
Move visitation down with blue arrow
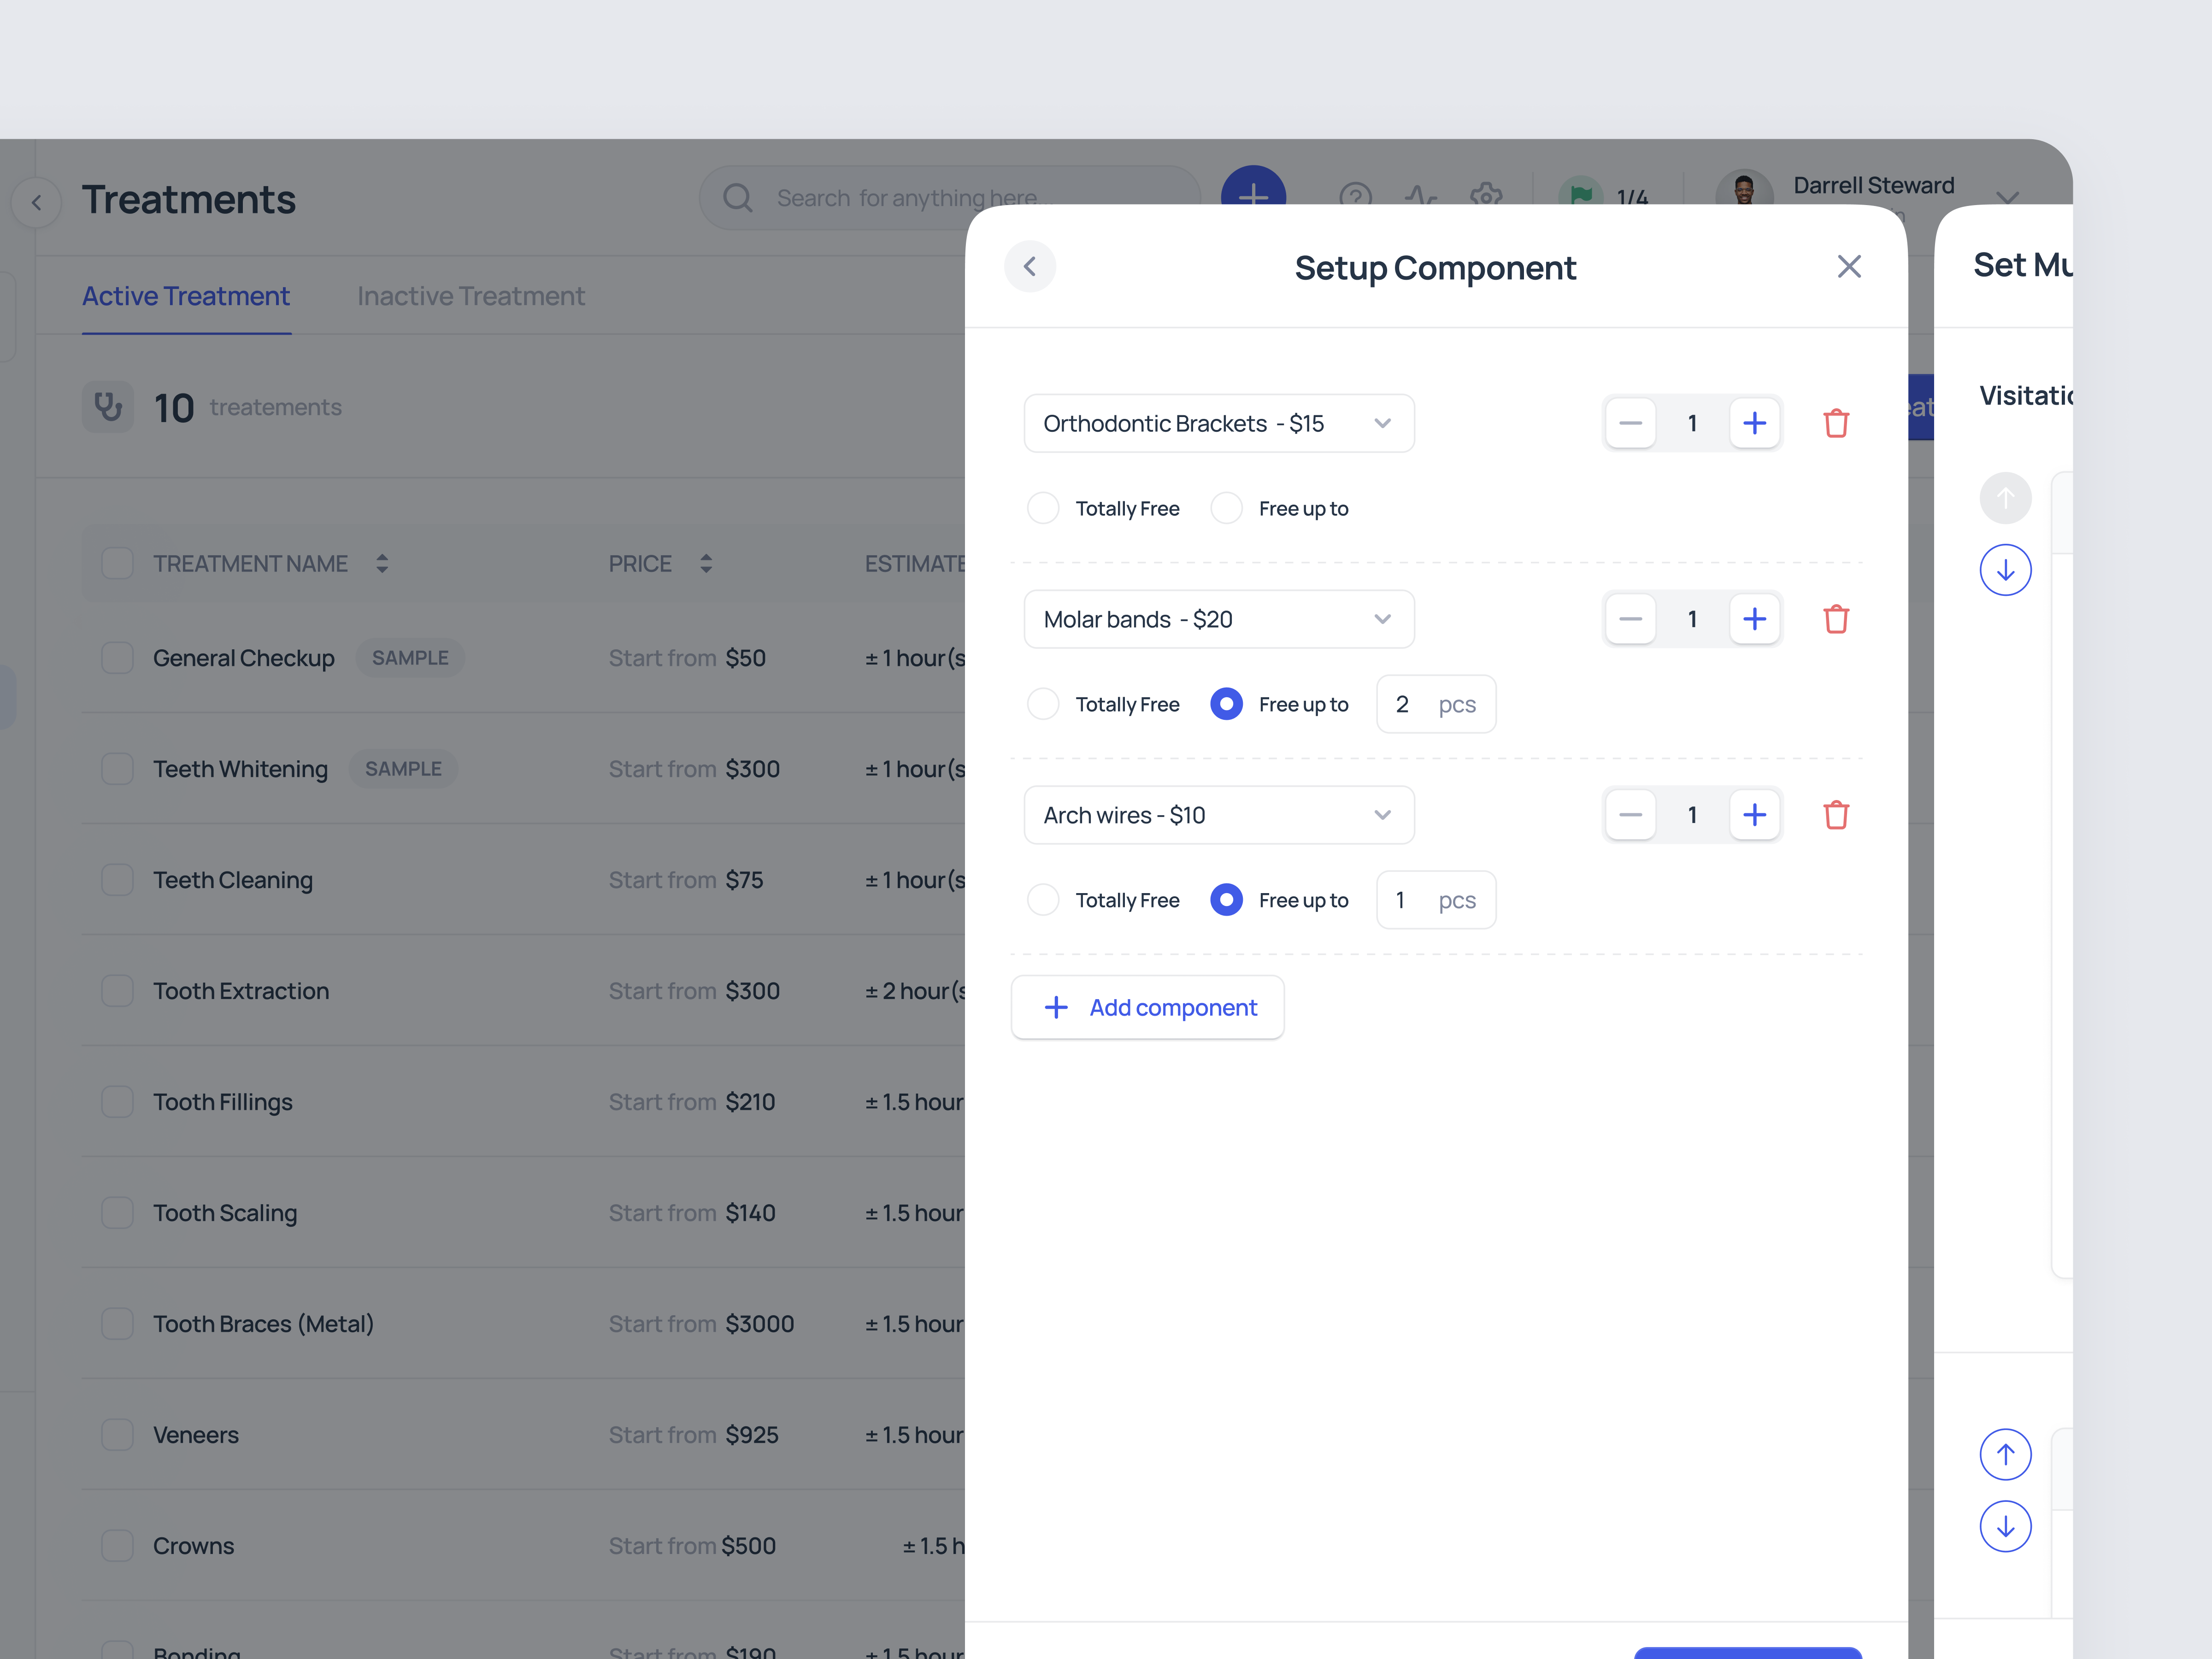point(2004,570)
